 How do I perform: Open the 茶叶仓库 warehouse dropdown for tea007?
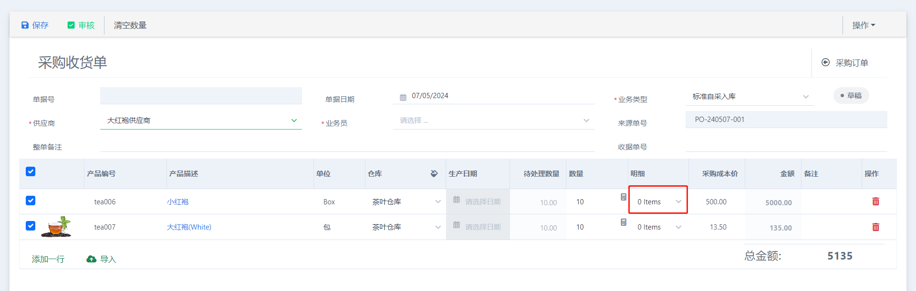point(406,227)
